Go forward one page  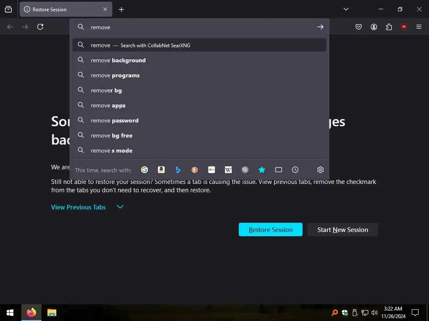tap(25, 27)
